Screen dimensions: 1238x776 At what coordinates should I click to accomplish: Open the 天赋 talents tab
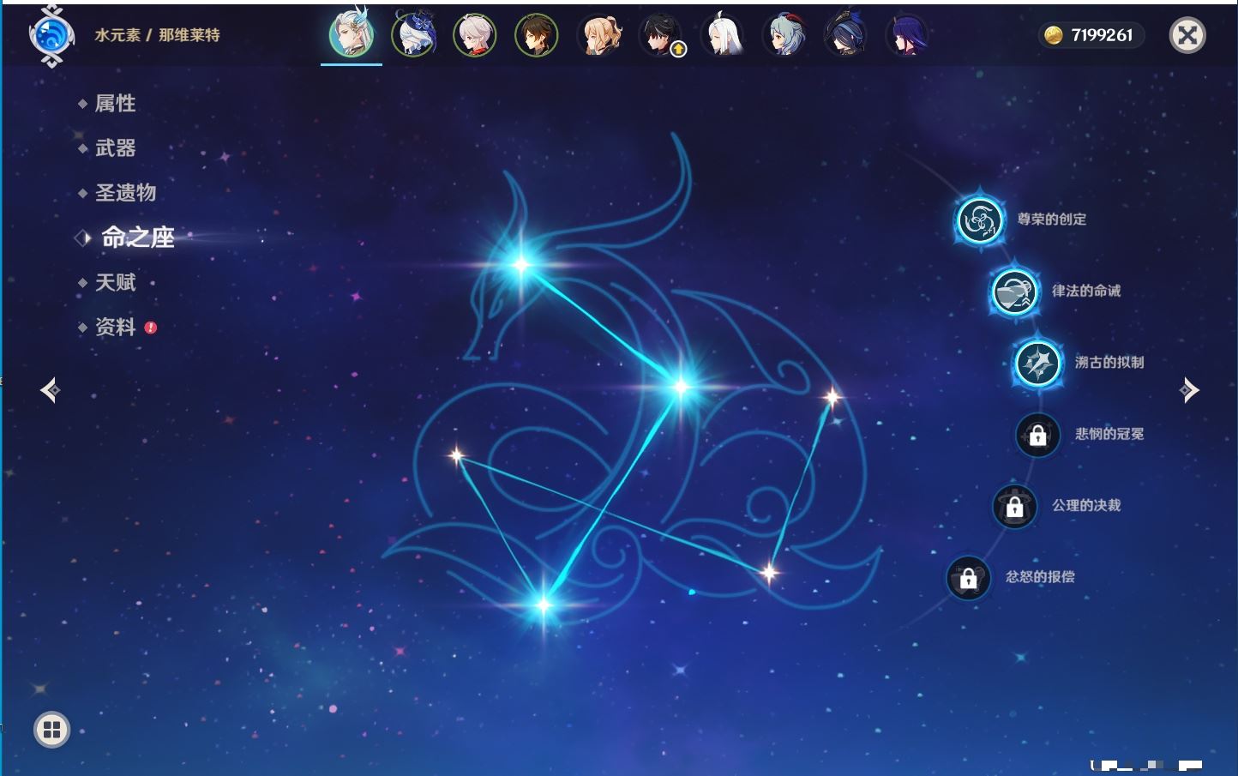click(115, 282)
